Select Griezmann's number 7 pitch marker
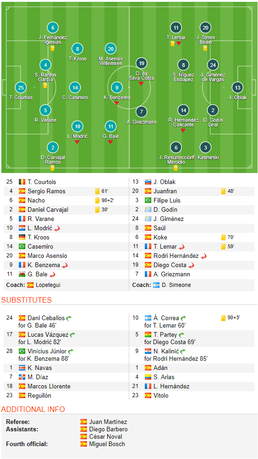This screenshot has width=258, height=459. click(x=142, y=112)
